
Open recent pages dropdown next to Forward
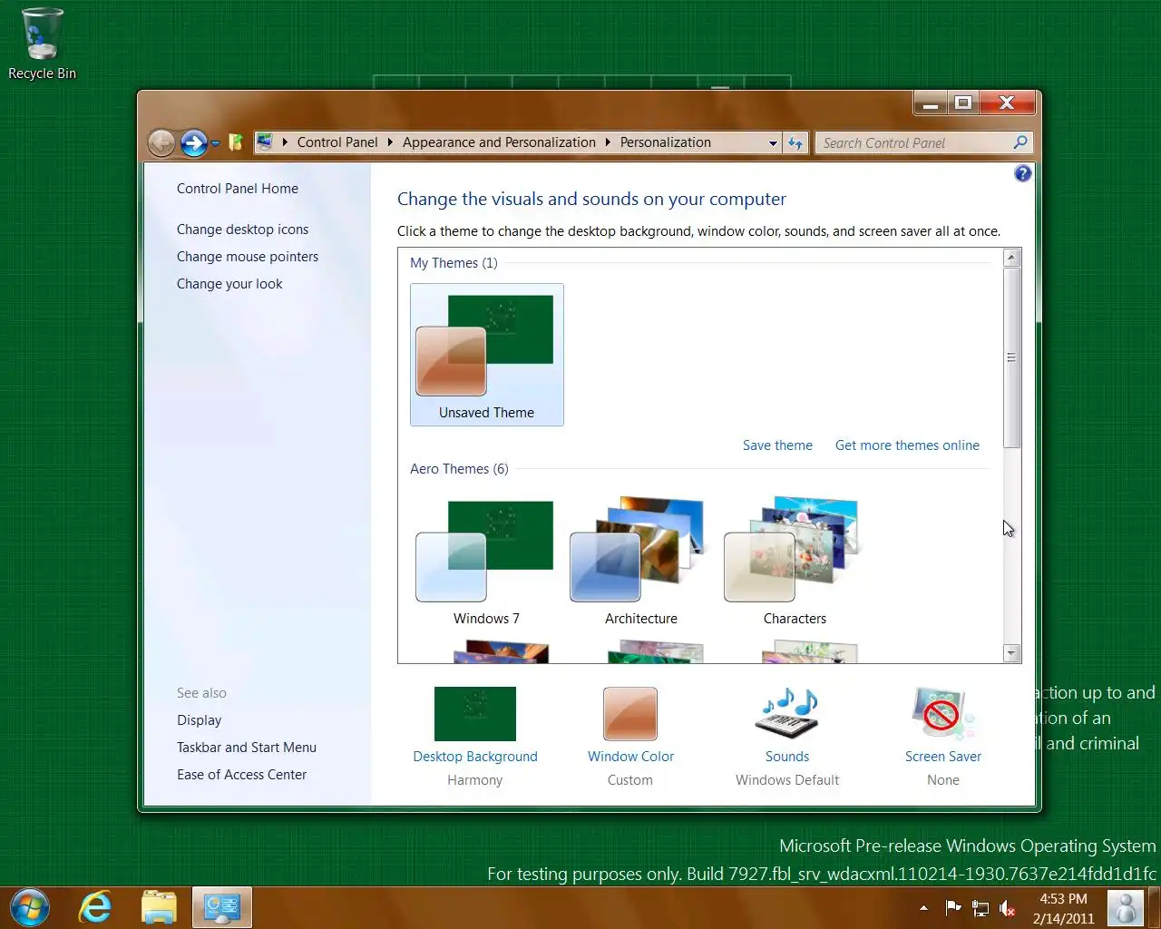pyautogui.click(x=216, y=143)
